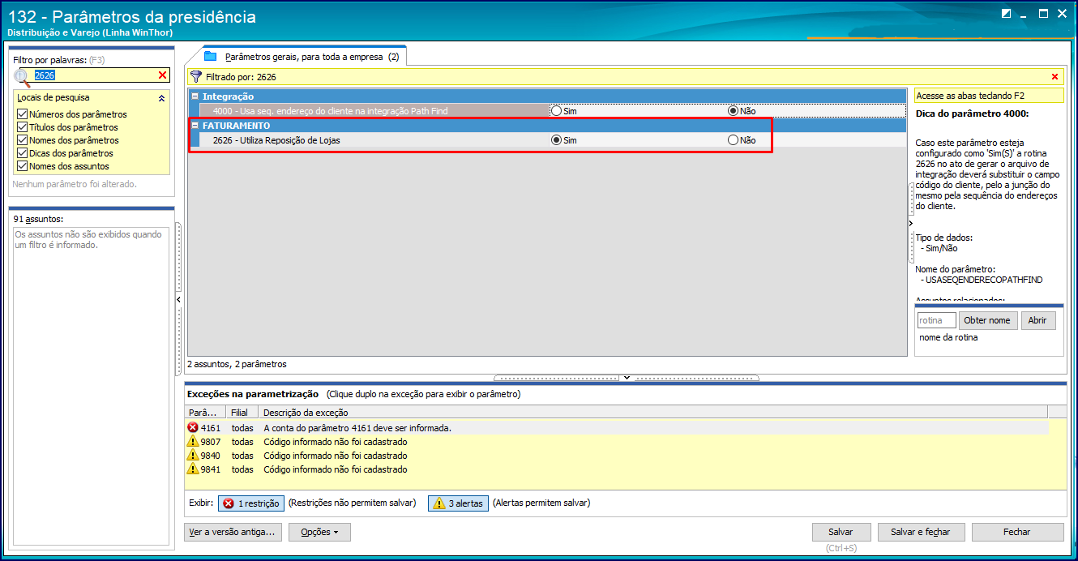Screen dimensions: 1078x561
Task: Select 'Sim' for parameter 2626
Action: 557,140
